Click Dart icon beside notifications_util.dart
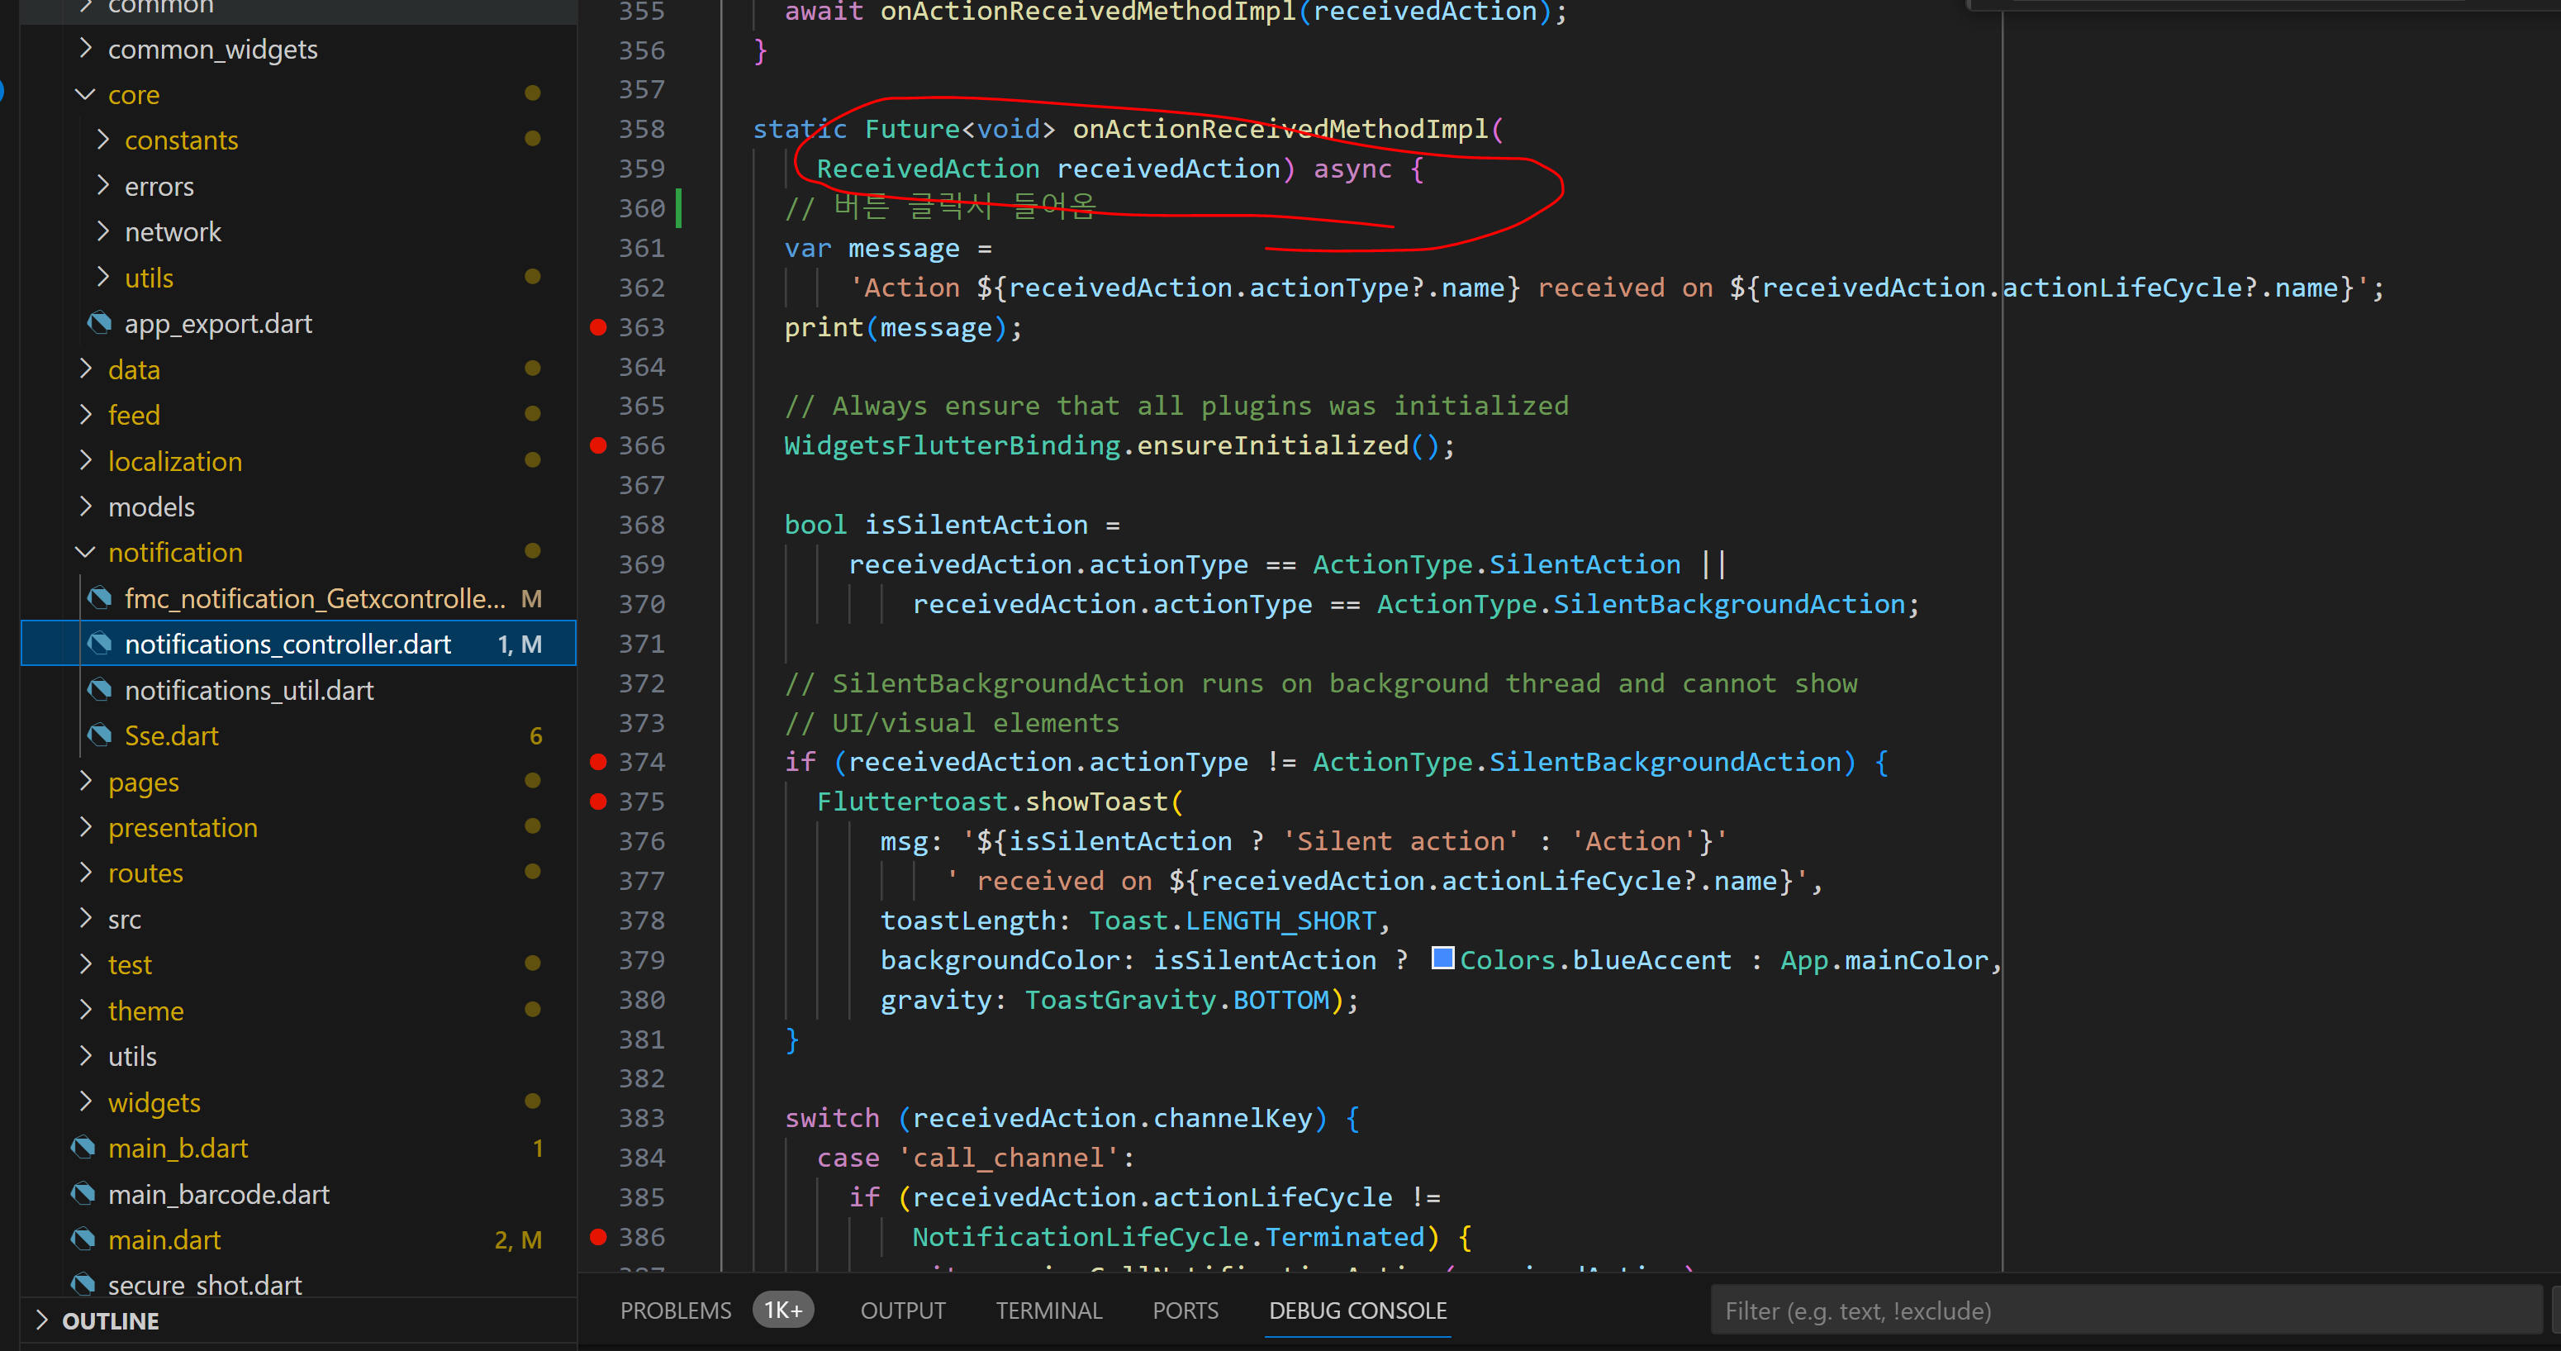 click(x=98, y=690)
